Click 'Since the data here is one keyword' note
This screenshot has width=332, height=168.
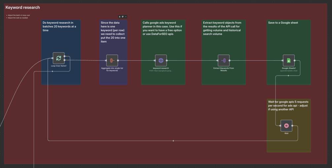113,32
